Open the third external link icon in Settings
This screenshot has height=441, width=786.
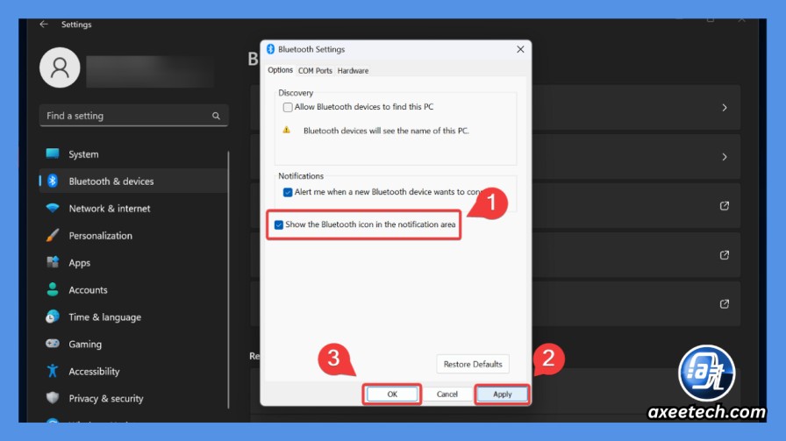click(725, 303)
